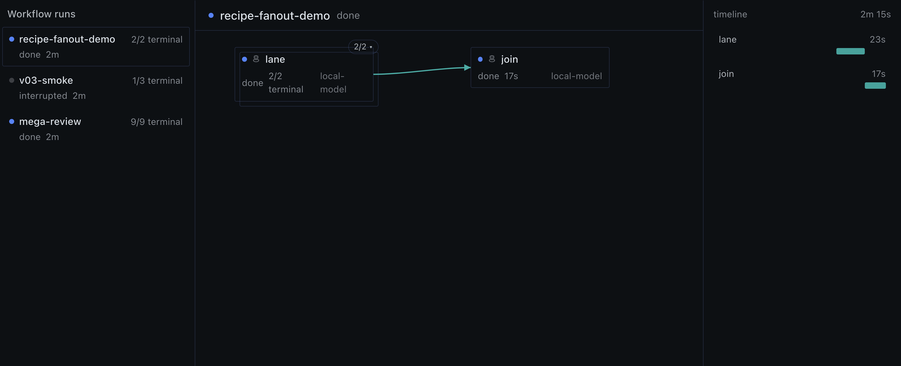Click 'interrupted 2m' status under v03-smoke
The width and height of the screenshot is (901, 366).
tap(52, 96)
